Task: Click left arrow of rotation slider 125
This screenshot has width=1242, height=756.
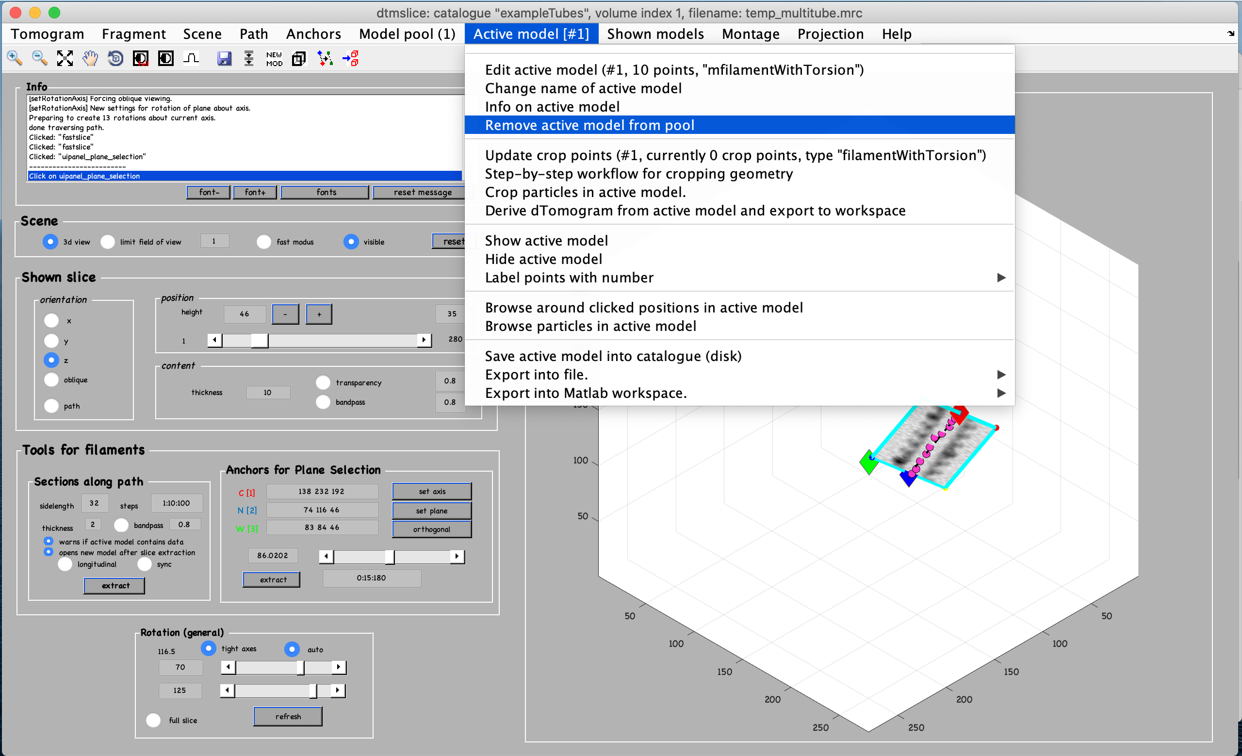Action: [228, 690]
